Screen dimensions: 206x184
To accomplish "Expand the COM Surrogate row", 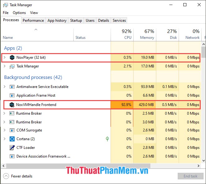I will 5,130.
